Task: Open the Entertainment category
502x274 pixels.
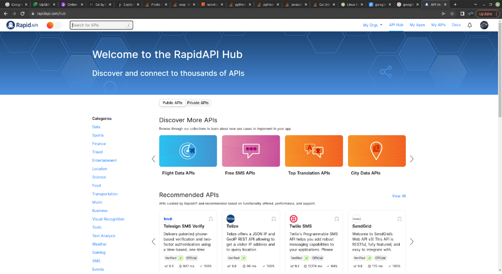Action: pyautogui.click(x=105, y=160)
